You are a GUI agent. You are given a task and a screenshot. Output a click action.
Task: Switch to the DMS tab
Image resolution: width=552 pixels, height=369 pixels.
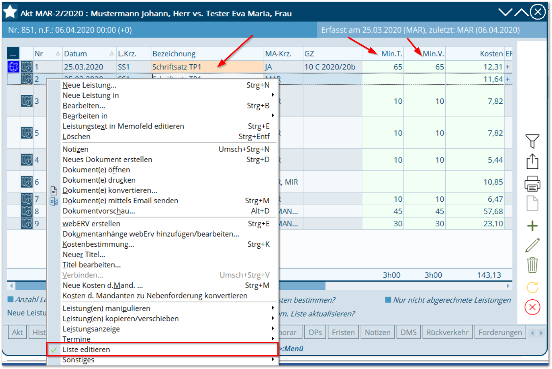pos(409,333)
